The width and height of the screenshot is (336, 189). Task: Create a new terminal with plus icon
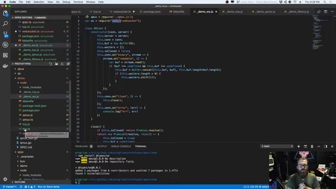click(299, 146)
